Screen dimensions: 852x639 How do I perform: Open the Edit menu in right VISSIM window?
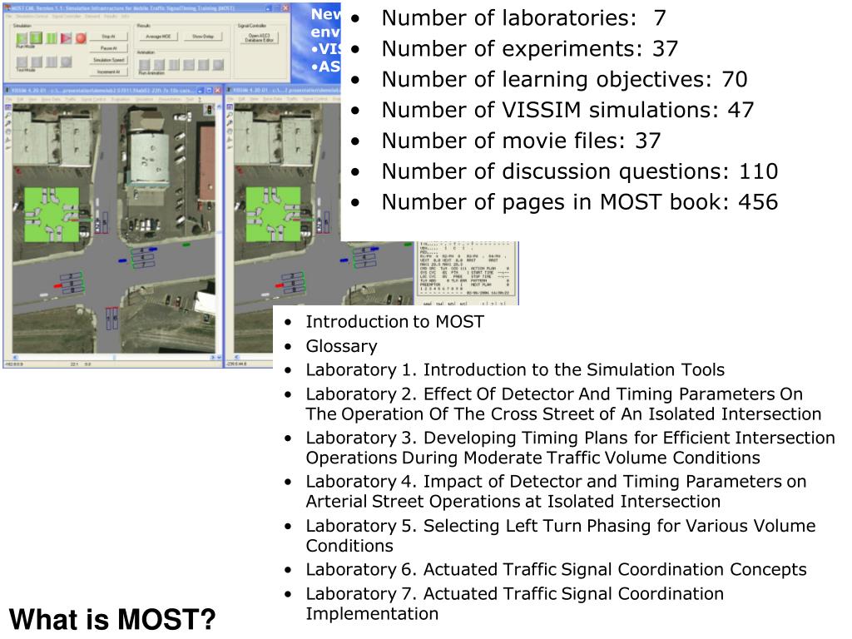(242, 100)
